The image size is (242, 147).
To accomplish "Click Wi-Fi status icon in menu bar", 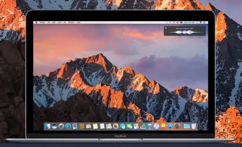I will tap(174, 22).
